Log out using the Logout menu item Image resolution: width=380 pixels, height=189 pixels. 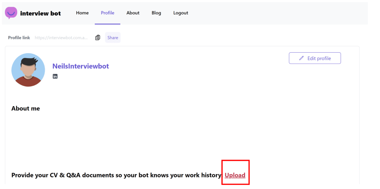(x=181, y=13)
